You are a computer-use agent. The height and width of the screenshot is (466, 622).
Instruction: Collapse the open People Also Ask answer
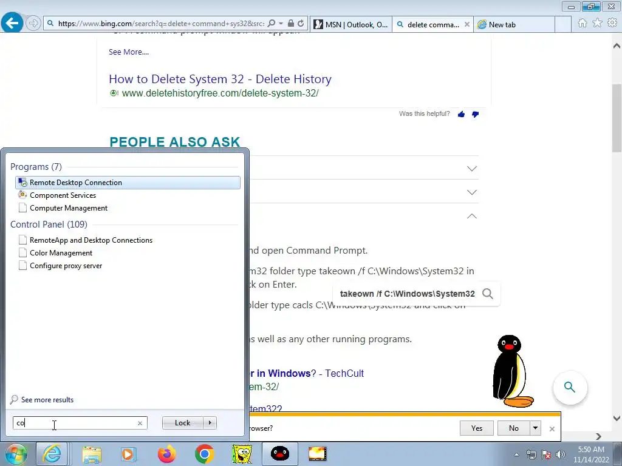[471, 216]
